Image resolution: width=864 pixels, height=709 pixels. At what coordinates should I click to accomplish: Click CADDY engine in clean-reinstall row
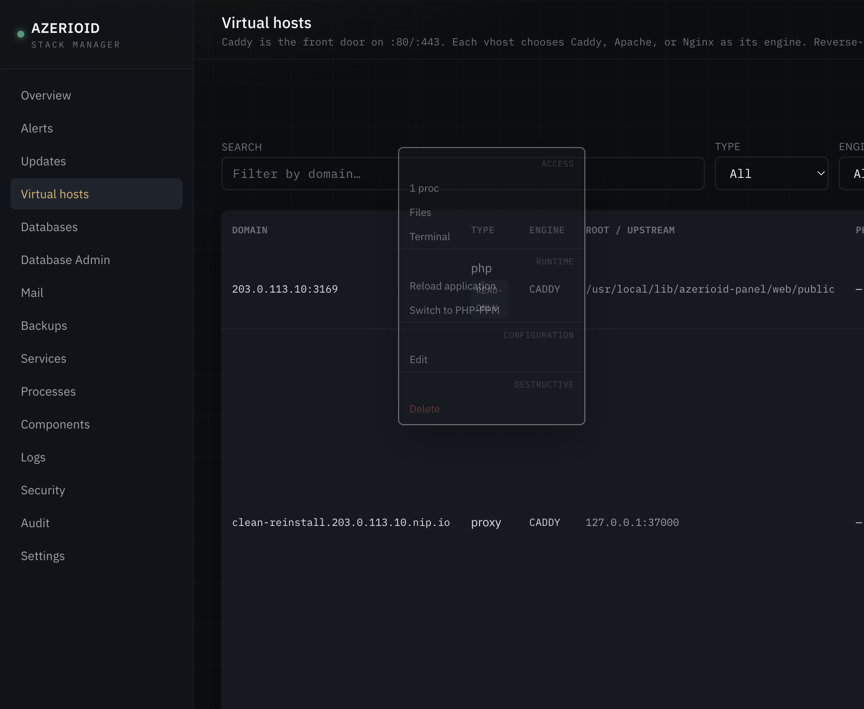click(x=545, y=522)
